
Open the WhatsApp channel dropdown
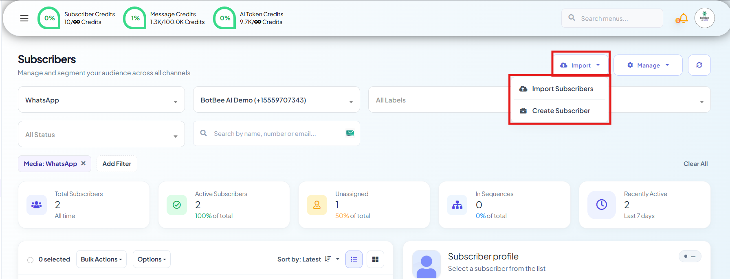[x=101, y=100]
